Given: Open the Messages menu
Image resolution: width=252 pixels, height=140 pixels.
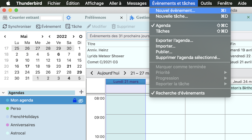Looking at the screenshot, I should (x=137, y=3).
